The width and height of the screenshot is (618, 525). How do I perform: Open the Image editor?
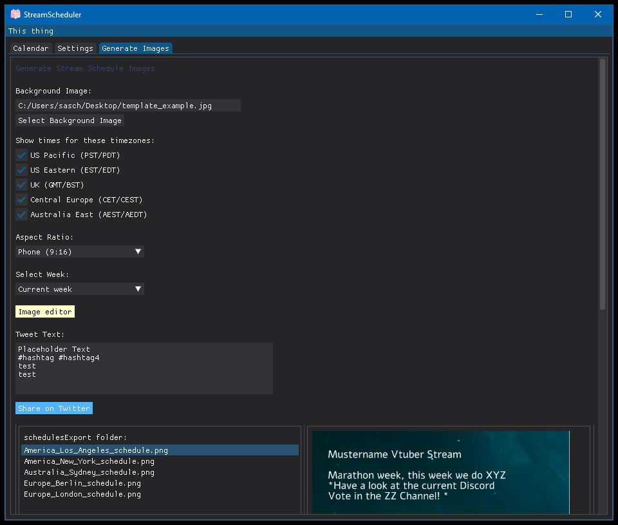(44, 311)
